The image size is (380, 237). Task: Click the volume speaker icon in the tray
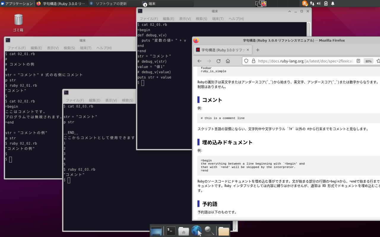[x=319, y=4]
